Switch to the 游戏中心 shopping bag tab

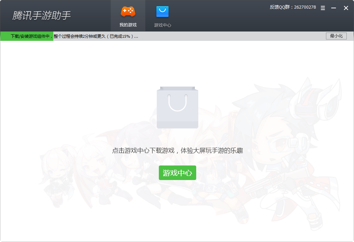coord(163,16)
